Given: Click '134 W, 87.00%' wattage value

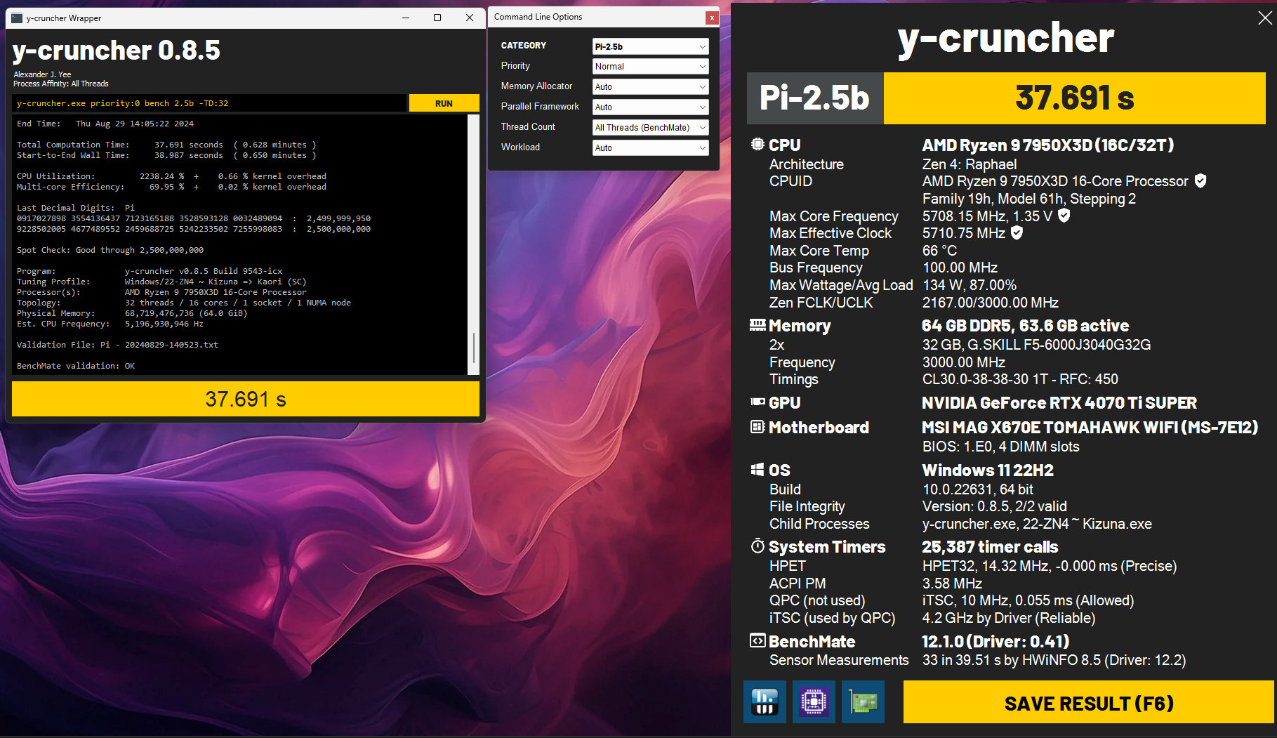Looking at the screenshot, I should pos(969,285).
